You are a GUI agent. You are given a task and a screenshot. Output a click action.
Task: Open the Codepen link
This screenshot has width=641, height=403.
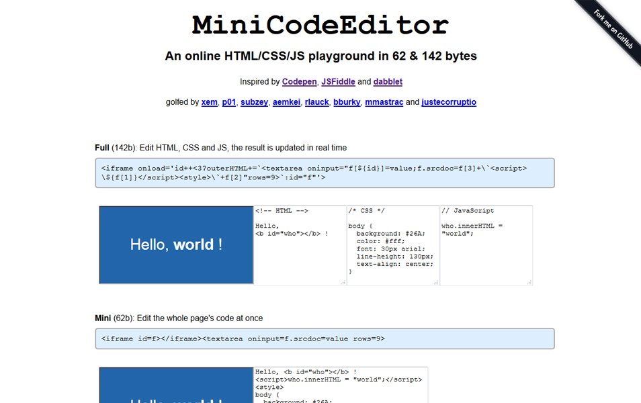coord(299,82)
